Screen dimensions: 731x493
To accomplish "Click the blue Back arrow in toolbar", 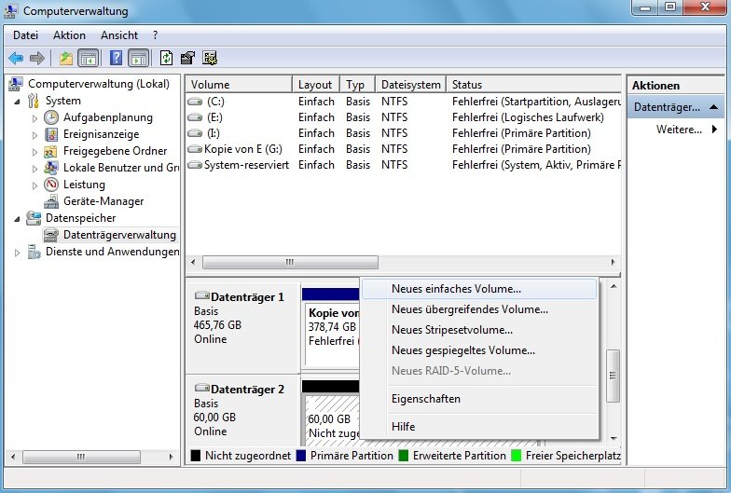I will [x=16, y=58].
